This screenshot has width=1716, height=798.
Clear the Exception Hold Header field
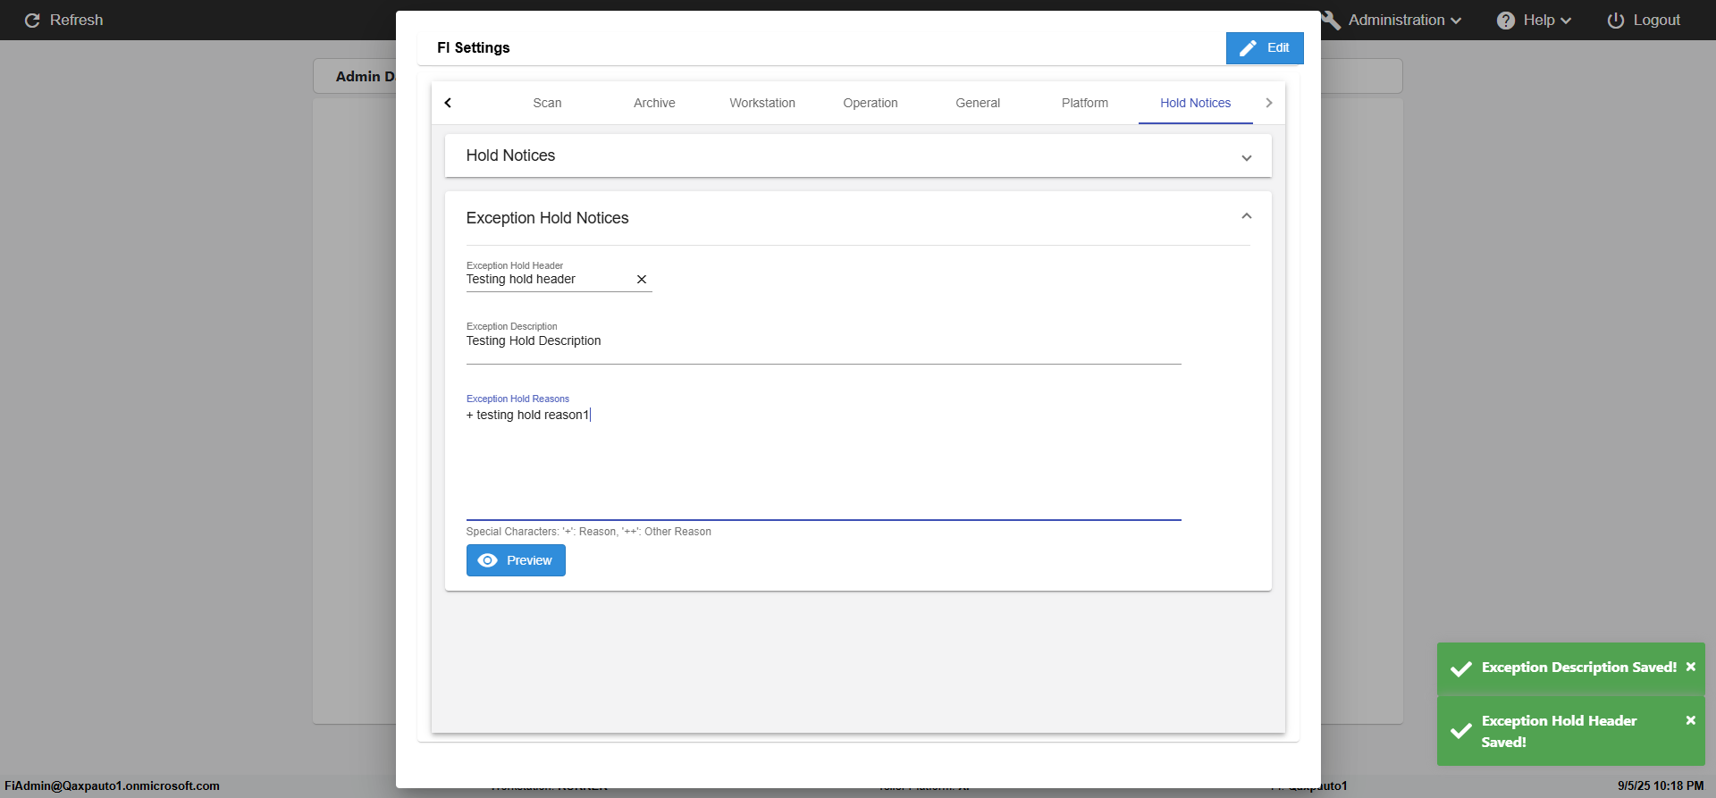(x=642, y=280)
